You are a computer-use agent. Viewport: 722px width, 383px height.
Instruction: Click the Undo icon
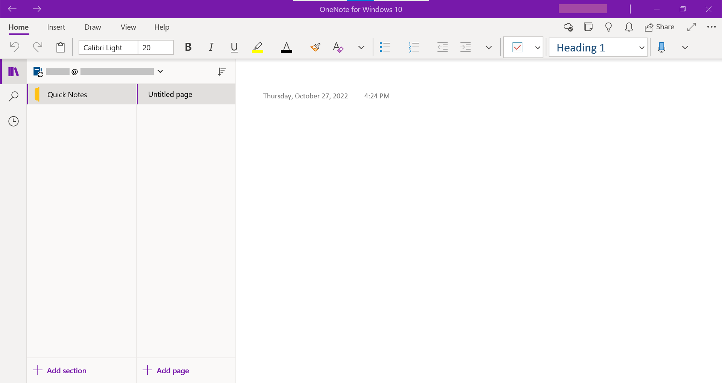point(14,47)
